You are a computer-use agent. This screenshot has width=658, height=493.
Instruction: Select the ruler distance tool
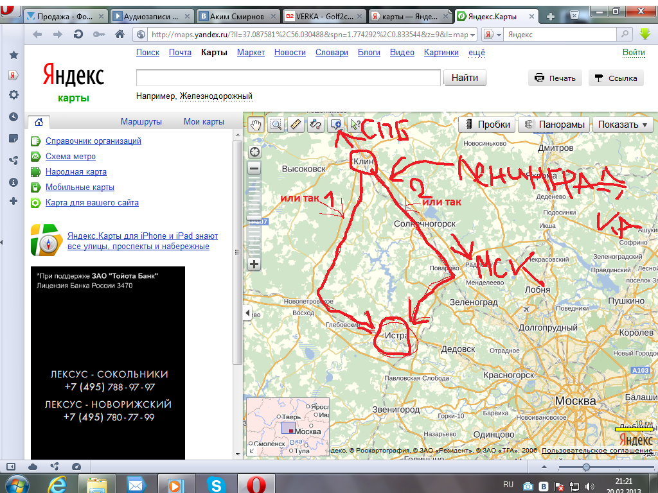tap(296, 125)
